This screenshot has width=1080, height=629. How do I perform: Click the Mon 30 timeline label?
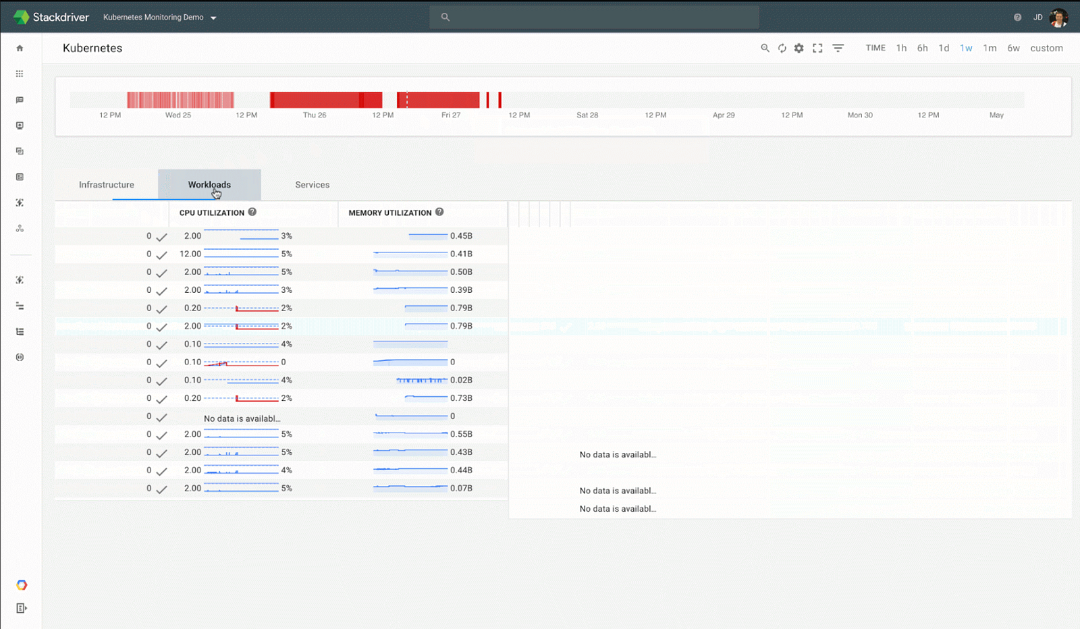pyautogui.click(x=860, y=115)
